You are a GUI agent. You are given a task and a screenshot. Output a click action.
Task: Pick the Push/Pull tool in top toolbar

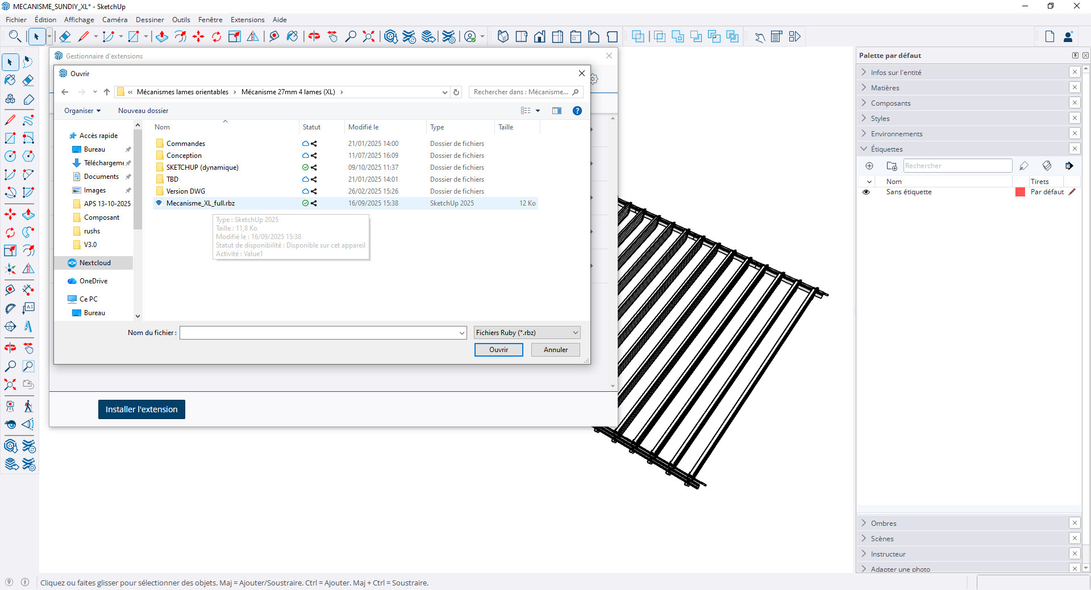coord(162,37)
